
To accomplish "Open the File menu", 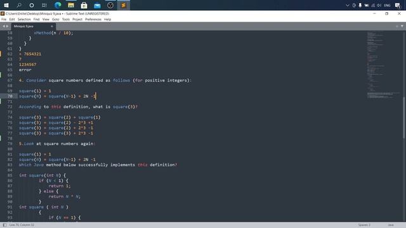I will (4, 20).
